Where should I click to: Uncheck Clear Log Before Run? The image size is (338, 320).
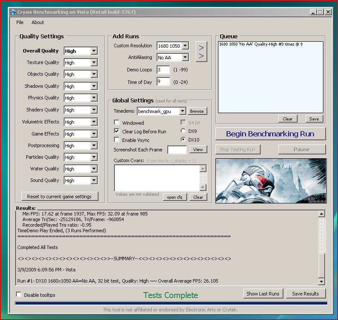[117, 131]
